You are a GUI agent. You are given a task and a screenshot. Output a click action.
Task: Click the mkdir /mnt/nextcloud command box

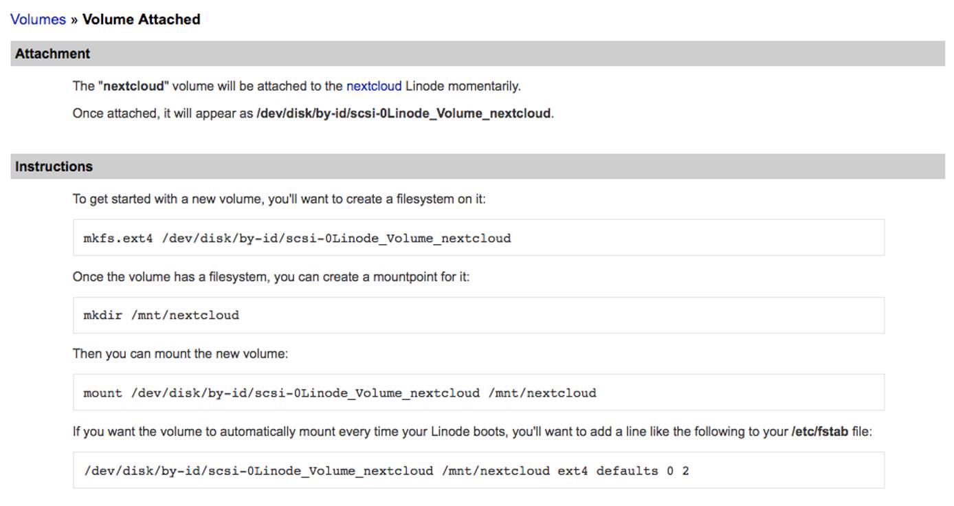[478, 316]
